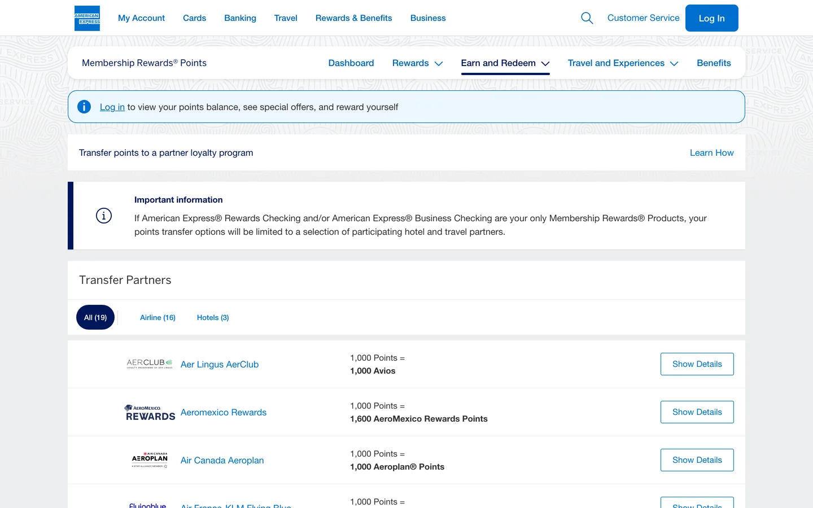The image size is (813, 508).
Task: Select the All (19) filter
Action: pos(95,317)
